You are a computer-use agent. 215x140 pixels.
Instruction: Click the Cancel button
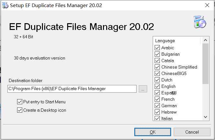point(192,132)
